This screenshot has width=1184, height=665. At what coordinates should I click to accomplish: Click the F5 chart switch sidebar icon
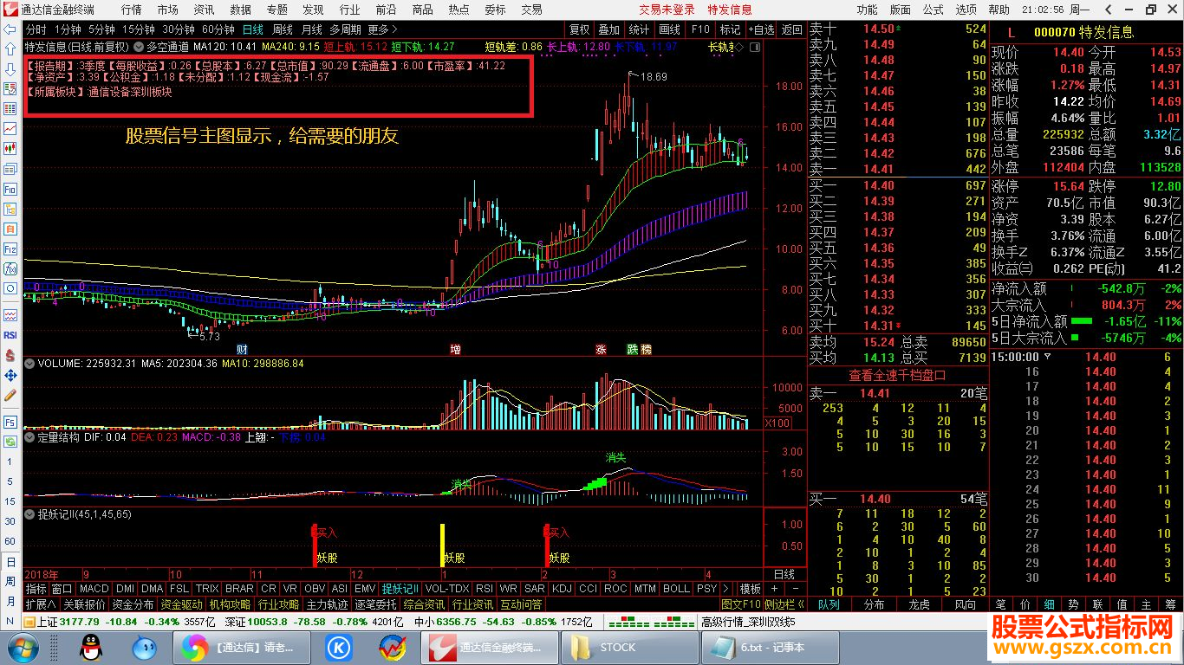tap(10, 422)
